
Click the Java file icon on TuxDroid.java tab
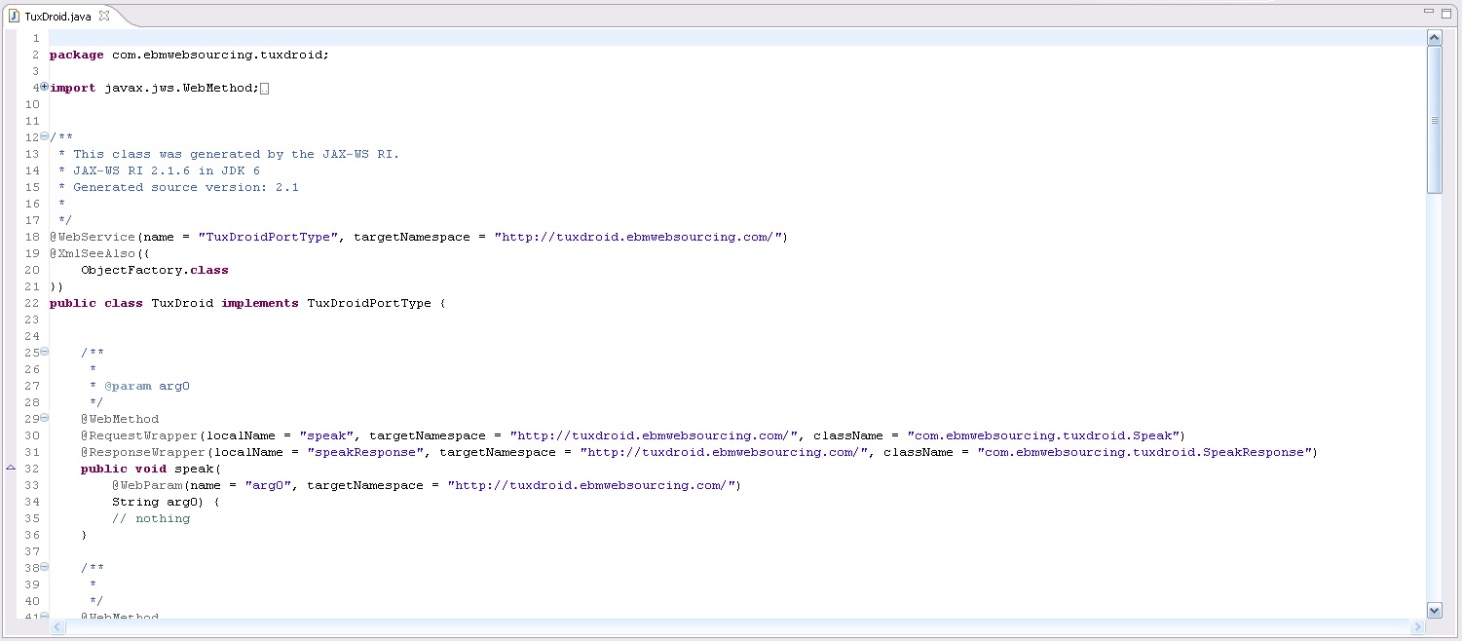pyautogui.click(x=14, y=16)
